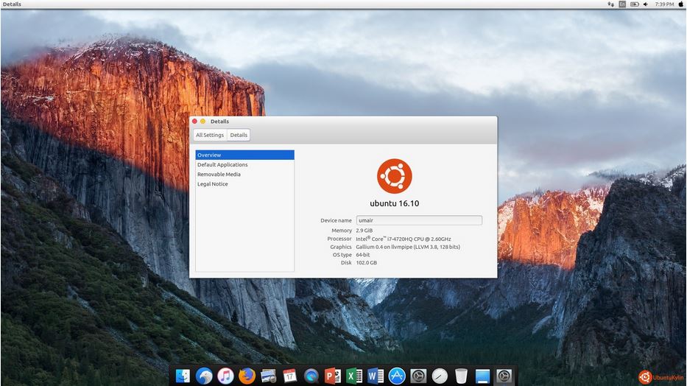The image size is (687, 386).
Task: Click the blue desktop window dock icon
Action: pyautogui.click(x=482, y=376)
